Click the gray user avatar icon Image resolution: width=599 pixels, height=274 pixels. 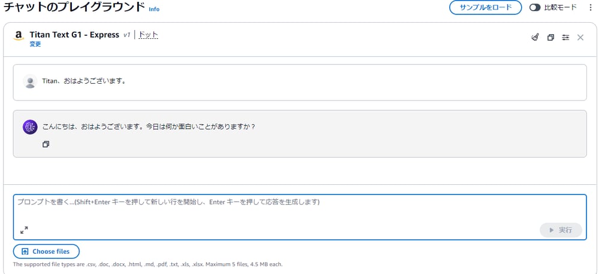[30, 82]
